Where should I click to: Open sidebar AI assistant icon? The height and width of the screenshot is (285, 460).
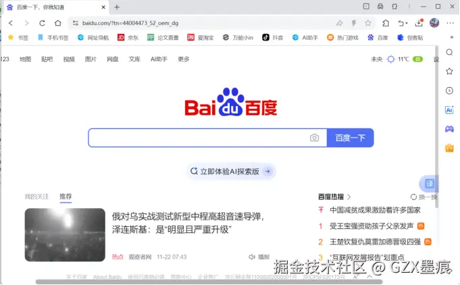tap(449, 110)
